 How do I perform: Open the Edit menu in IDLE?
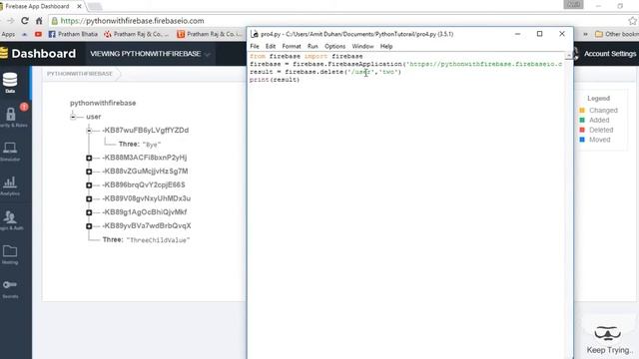coord(271,47)
